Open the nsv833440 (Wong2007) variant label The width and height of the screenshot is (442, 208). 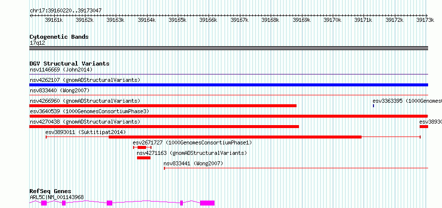60,90
